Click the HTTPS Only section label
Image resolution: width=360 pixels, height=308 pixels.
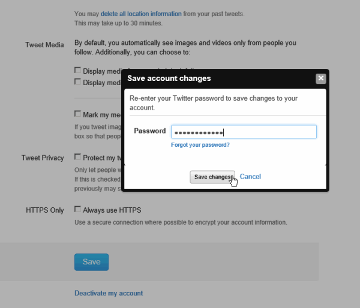point(44,210)
